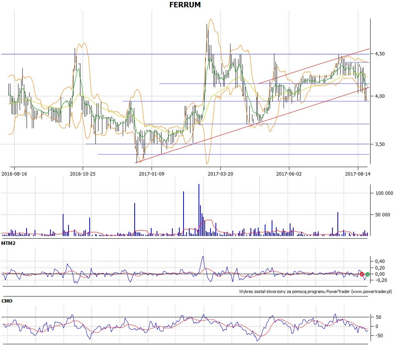Click the 0,40 MTM2 axis label
The image size is (394, 345).
click(380, 261)
